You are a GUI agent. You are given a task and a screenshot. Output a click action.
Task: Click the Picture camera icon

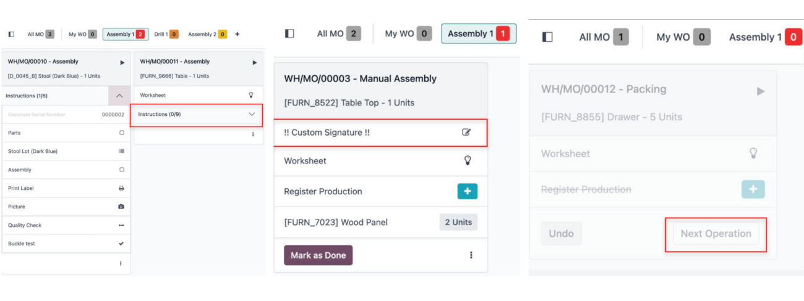pyautogui.click(x=121, y=207)
